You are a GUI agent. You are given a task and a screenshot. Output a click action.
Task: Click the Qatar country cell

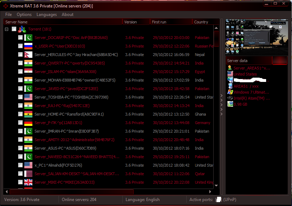pyautogui.click(x=200, y=174)
